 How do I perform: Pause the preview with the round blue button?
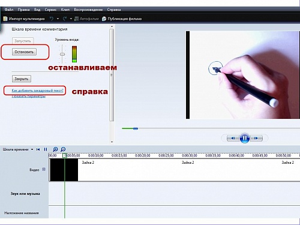tap(245, 138)
